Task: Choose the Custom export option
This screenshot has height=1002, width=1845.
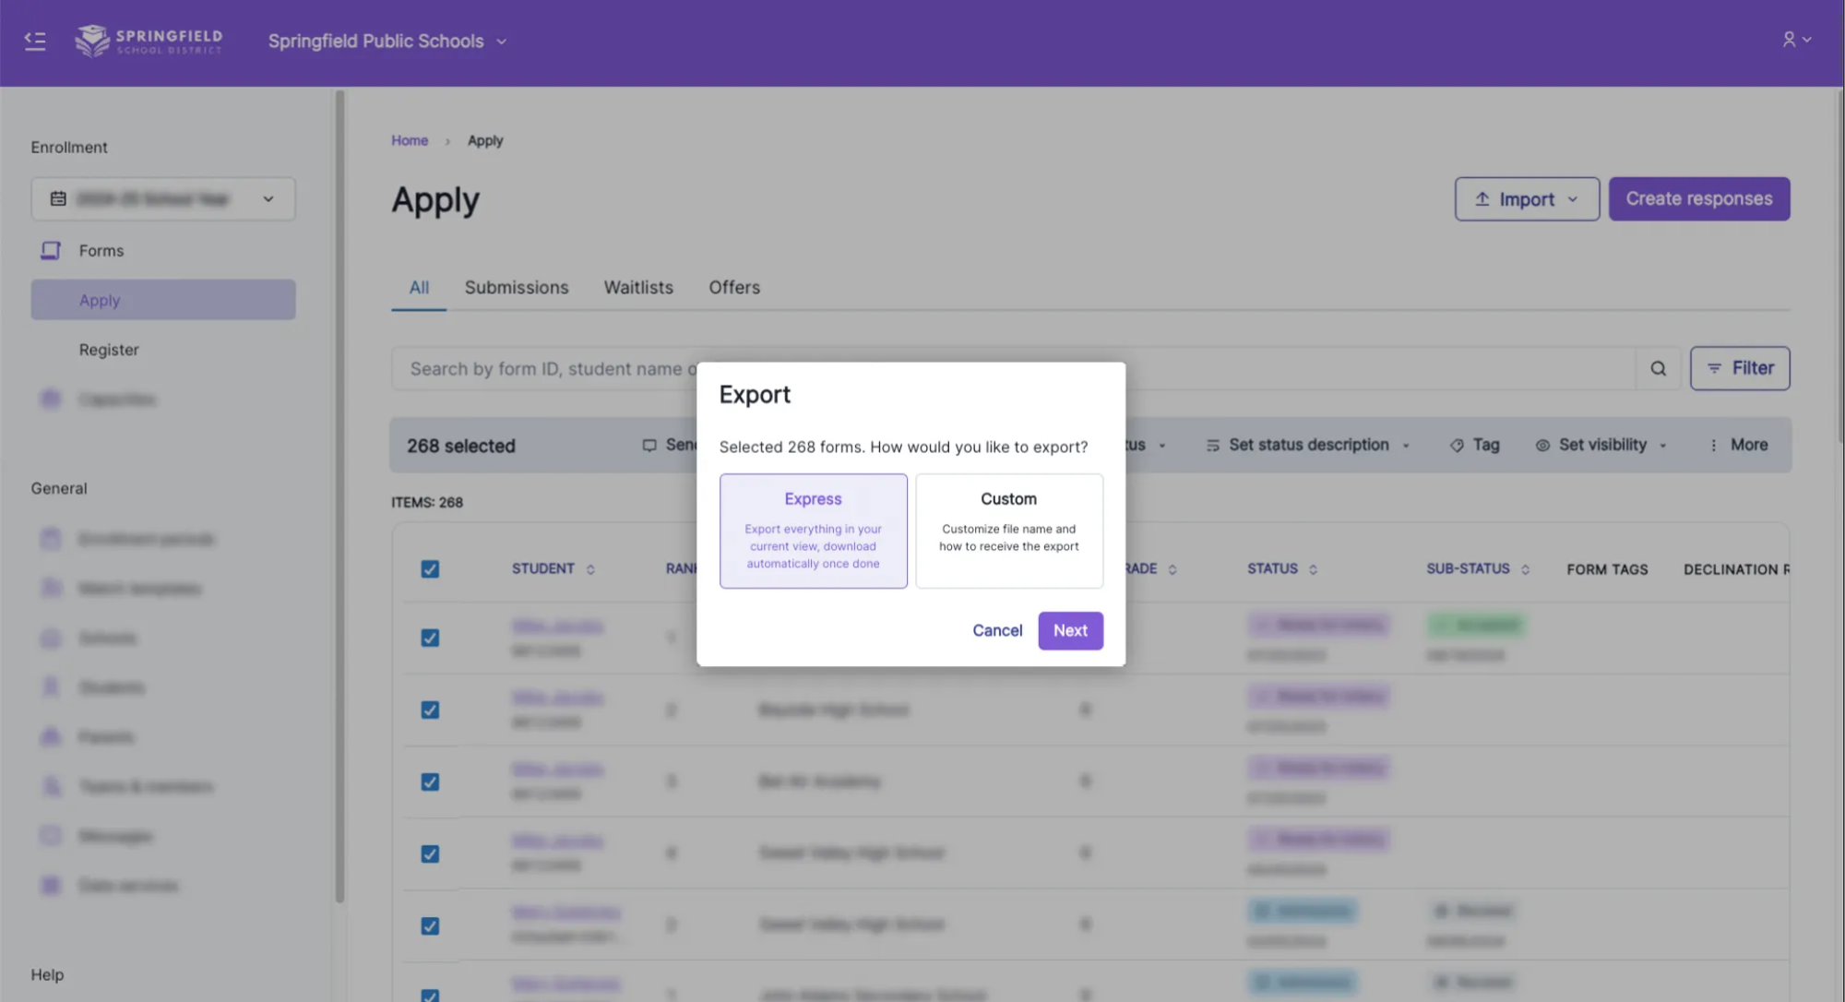Action: point(1008,531)
